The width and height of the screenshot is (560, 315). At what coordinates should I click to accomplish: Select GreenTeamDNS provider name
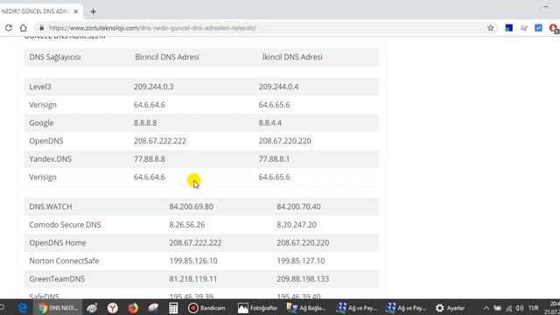pos(57,279)
